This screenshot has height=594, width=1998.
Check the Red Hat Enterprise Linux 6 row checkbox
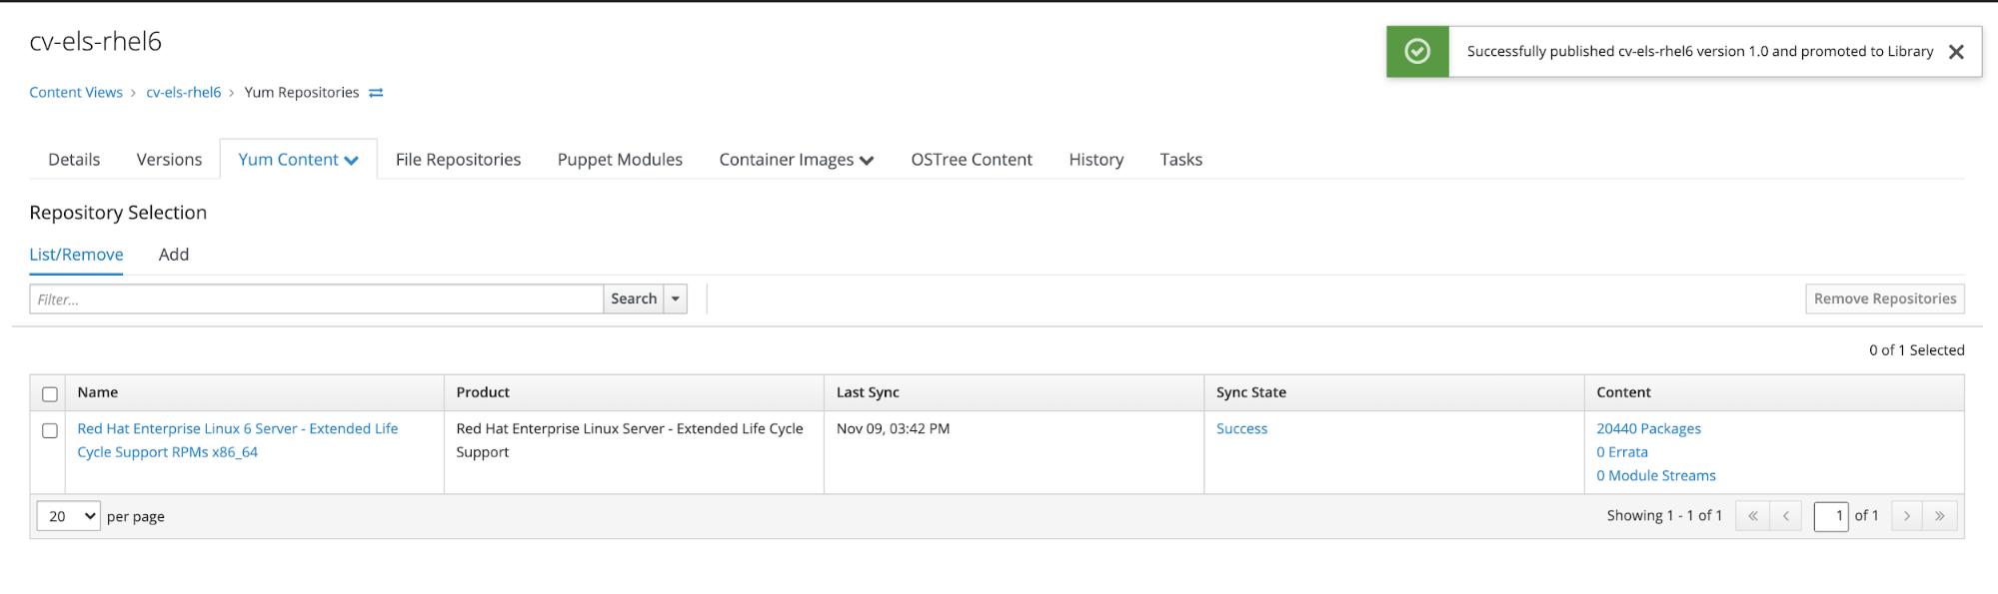(50, 431)
